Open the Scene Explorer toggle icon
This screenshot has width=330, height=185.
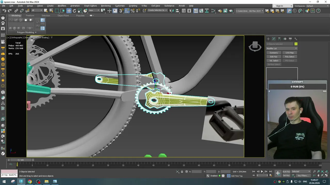pyautogui.click(x=184, y=11)
